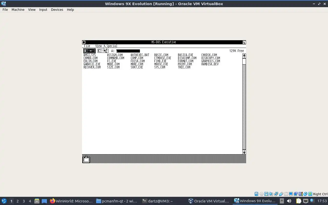
Task: Open the host start menu button
Action: coord(4,201)
